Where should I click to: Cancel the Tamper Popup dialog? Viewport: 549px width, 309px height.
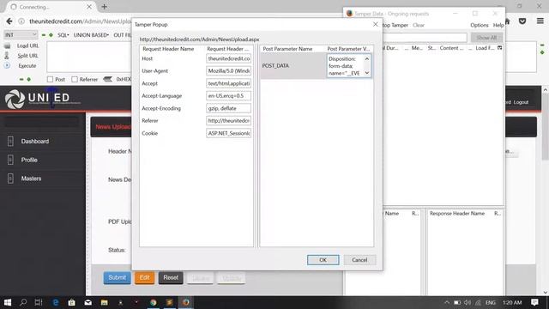[359, 260]
